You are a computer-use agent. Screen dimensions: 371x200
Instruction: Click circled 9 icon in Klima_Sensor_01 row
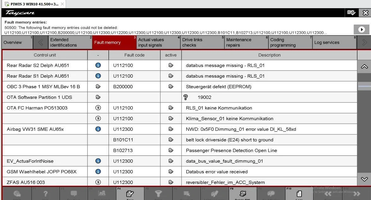98,118
